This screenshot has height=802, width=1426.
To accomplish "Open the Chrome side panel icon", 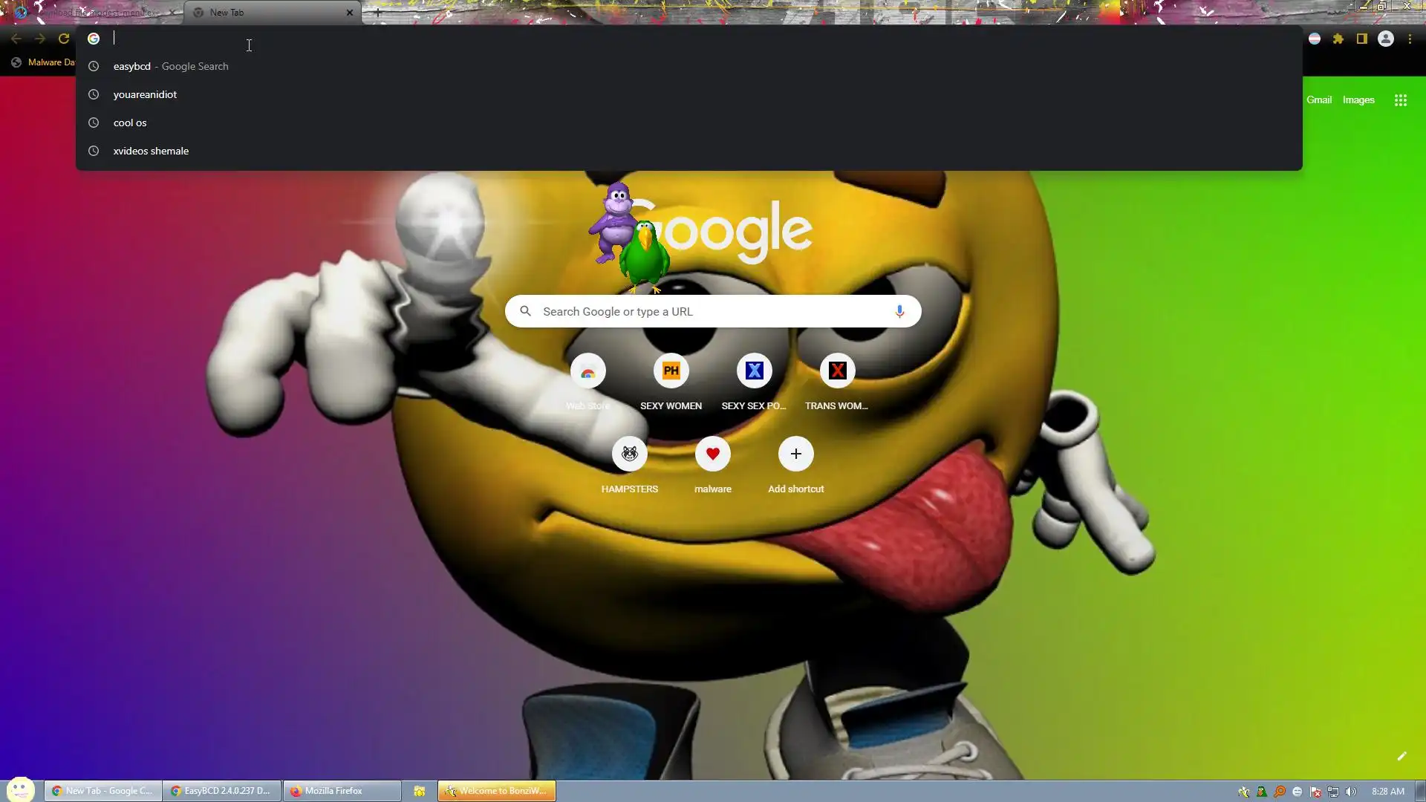I will pos(1362,39).
